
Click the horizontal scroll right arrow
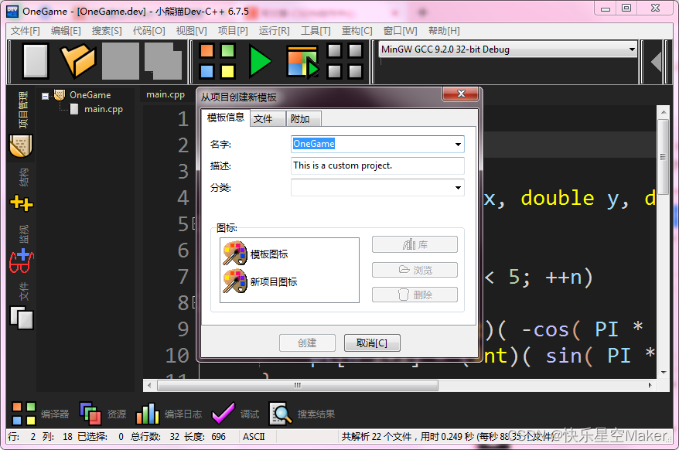coord(650,385)
